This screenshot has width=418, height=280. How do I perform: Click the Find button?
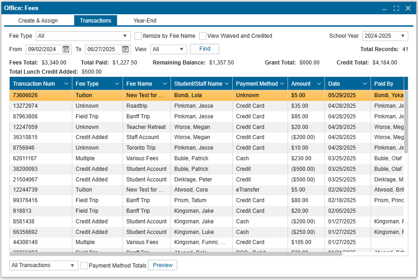pos(204,49)
